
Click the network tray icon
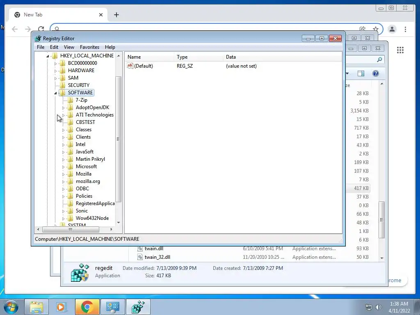pyautogui.click(x=369, y=307)
